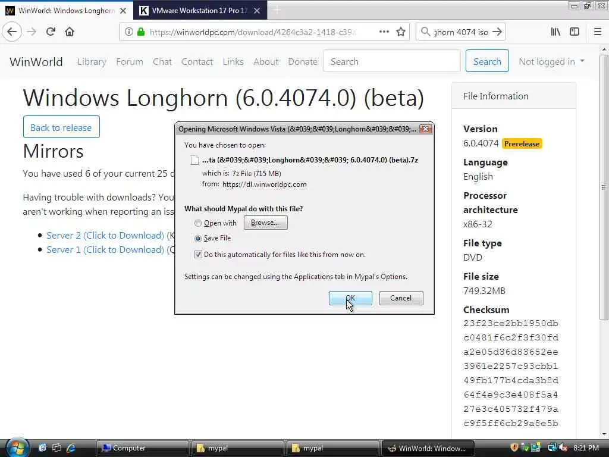
Task: Open page actions three-dot menu
Action: (x=384, y=32)
